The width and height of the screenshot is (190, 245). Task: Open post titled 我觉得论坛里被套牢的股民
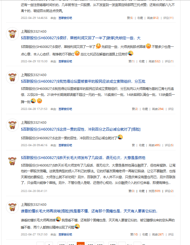(x=83, y=81)
